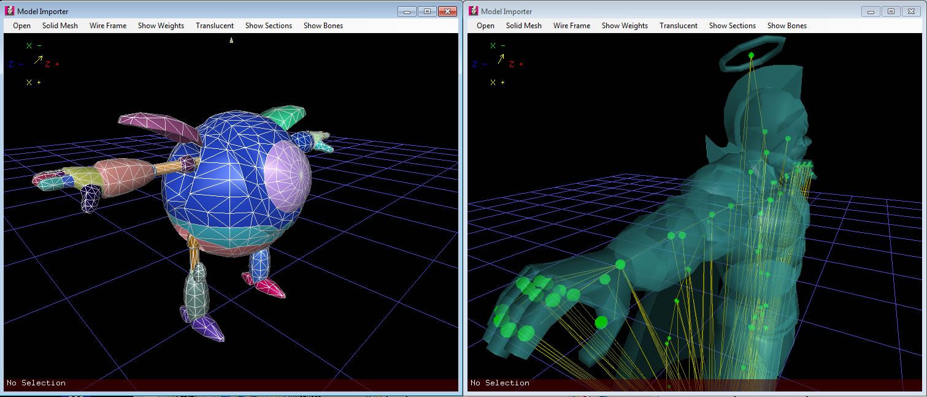
Task: Toggle Wire Frame in the teal model window
Action: tap(572, 26)
